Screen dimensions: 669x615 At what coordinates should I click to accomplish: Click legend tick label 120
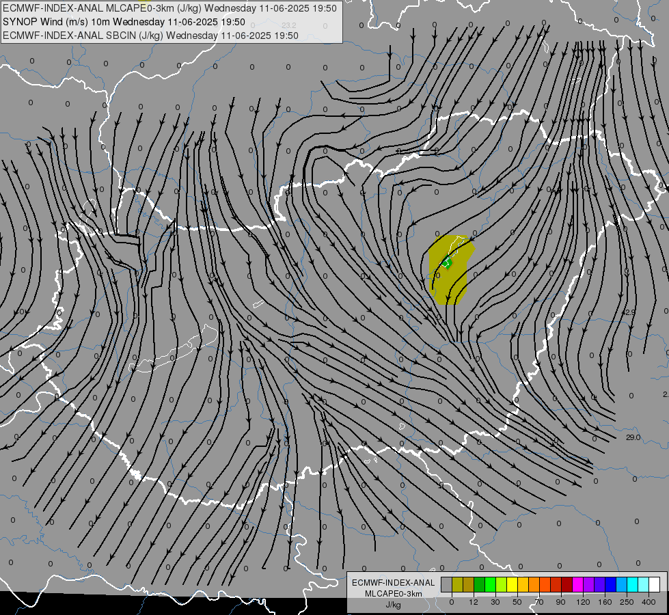point(584,602)
